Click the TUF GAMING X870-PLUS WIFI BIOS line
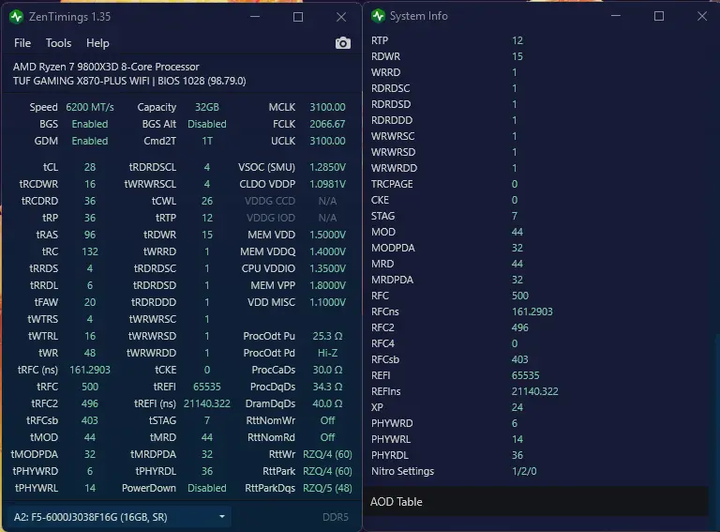The width and height of the screenshot is (720, 532). (x=129, y=81)
